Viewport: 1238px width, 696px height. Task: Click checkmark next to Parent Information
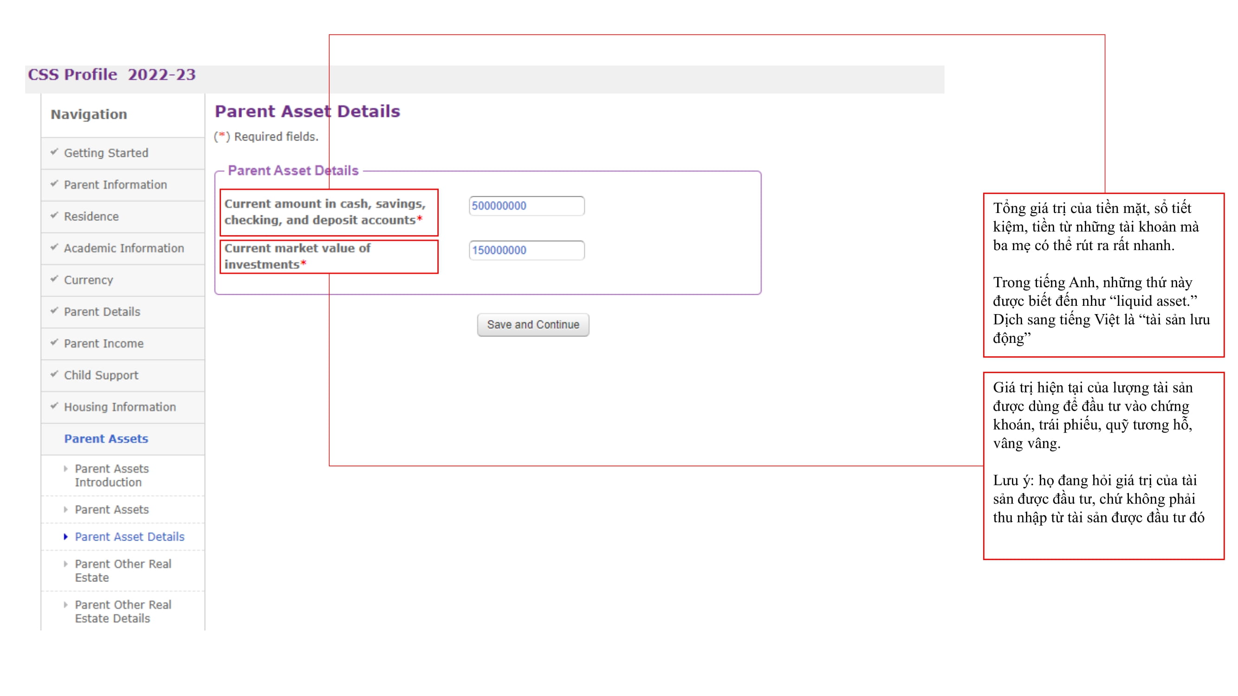(54, 183)
